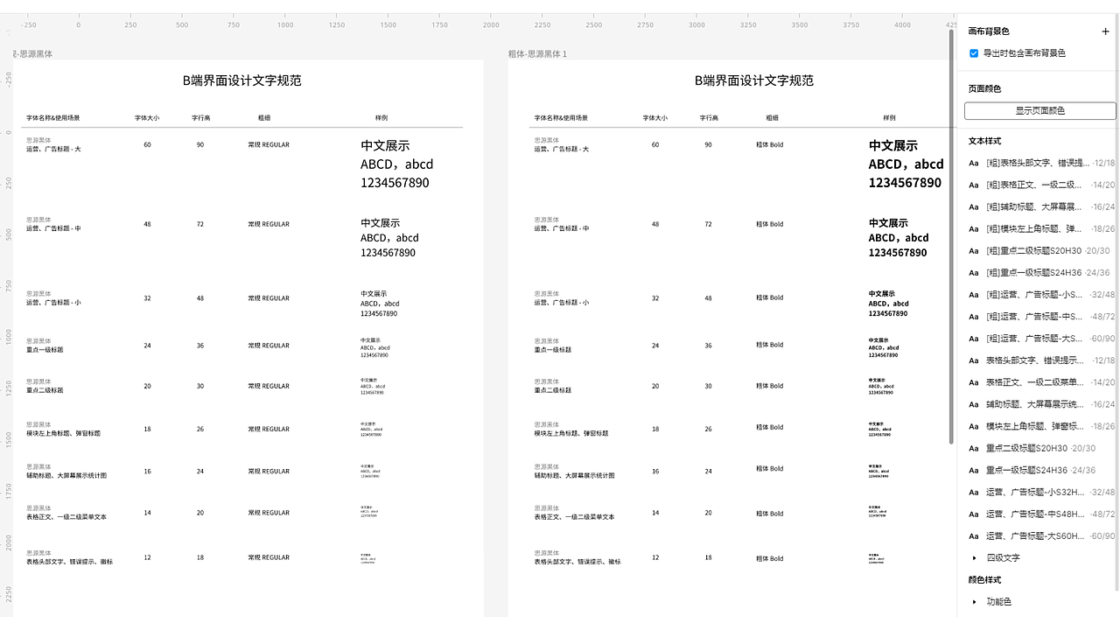Image resolution: width=1120 pixels, height=630 pixels.
Task: Click the plus icon beside 画布背景色
Action: 1106,31
